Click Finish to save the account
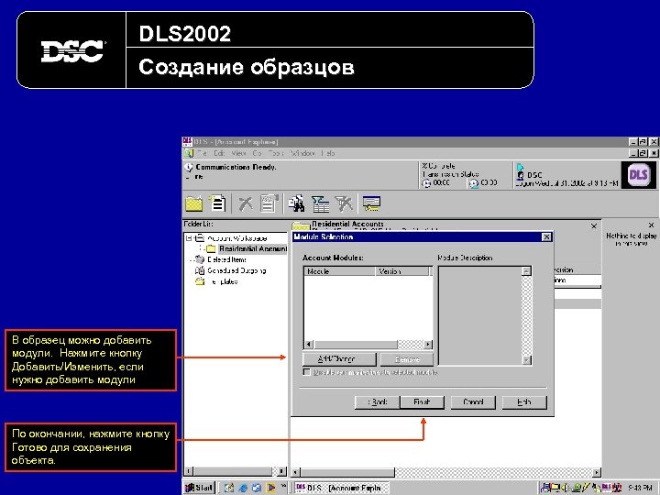660x495 pixels. (422, 402)
